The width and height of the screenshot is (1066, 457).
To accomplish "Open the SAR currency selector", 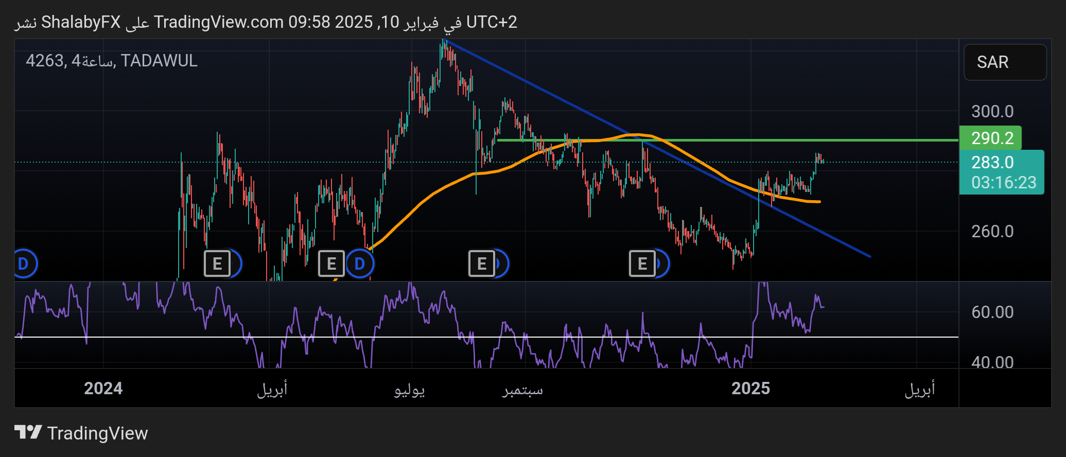I will click(1004, 62).
